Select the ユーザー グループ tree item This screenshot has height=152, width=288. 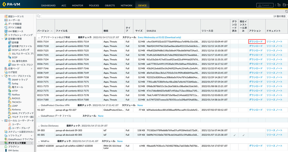(21, 128)
